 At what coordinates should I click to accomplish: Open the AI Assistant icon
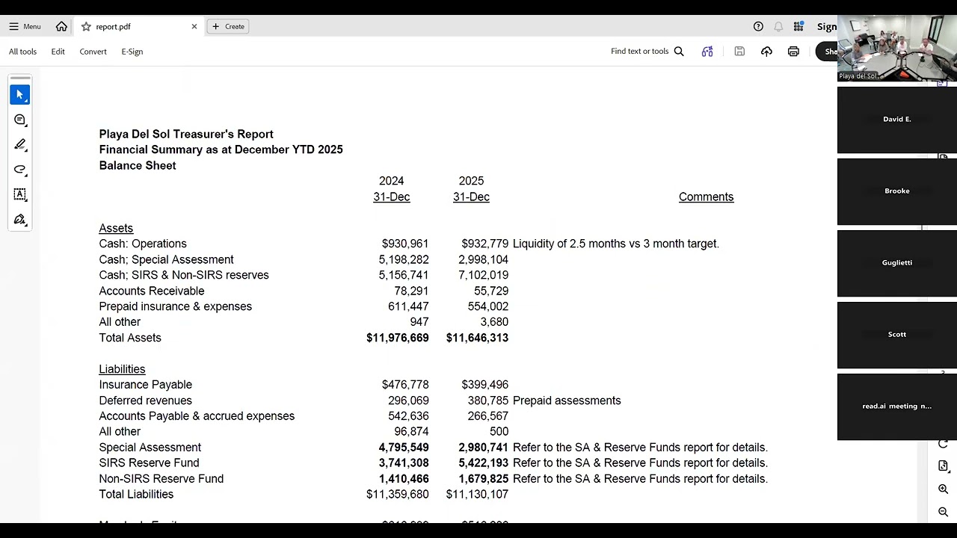tap(707, 52)
